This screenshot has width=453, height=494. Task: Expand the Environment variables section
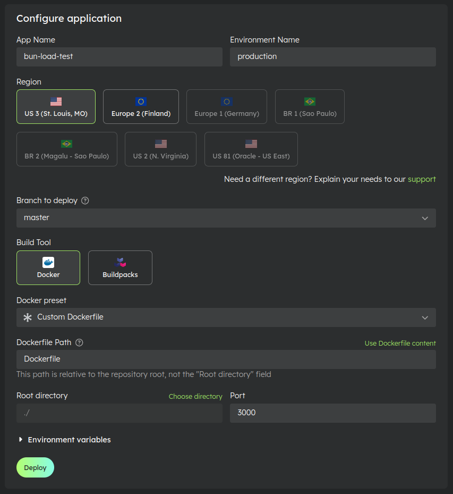click(64, 440)
